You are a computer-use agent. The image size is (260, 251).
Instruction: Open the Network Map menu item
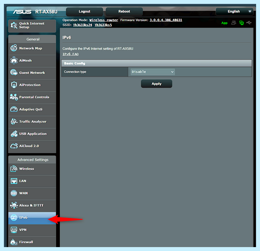click(x=32, y=48)
